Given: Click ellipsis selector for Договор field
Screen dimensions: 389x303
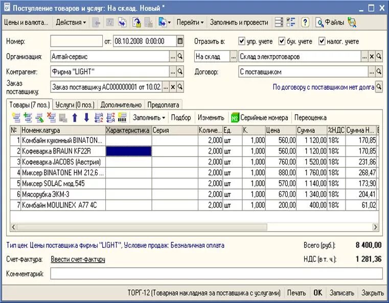Looking at the screenshot, I should pyautogui.click(x=372, y=72).
